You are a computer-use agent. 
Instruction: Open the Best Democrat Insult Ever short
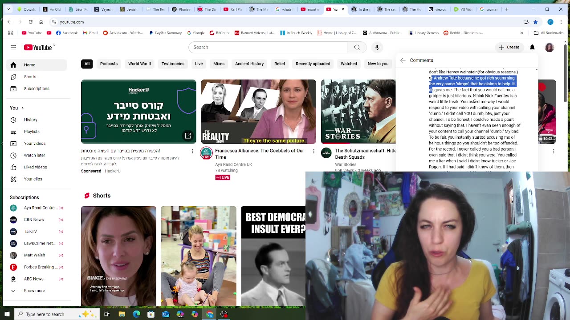pos(273,256)
